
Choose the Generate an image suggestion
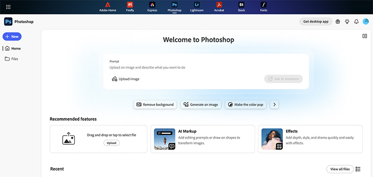[201, 105]
